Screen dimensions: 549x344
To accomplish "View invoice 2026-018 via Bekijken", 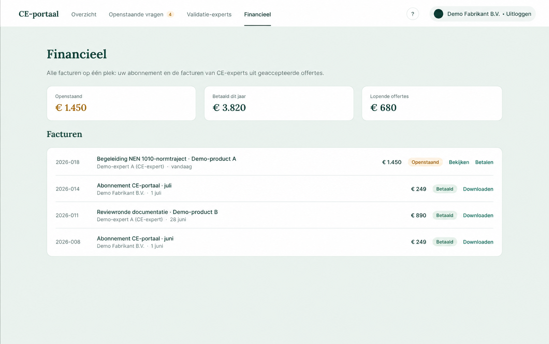I will [459, 162].
